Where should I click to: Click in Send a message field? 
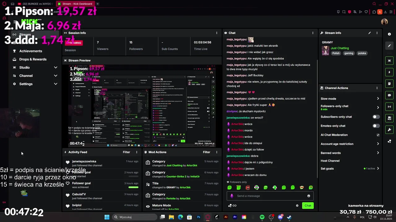click(271, 196)
